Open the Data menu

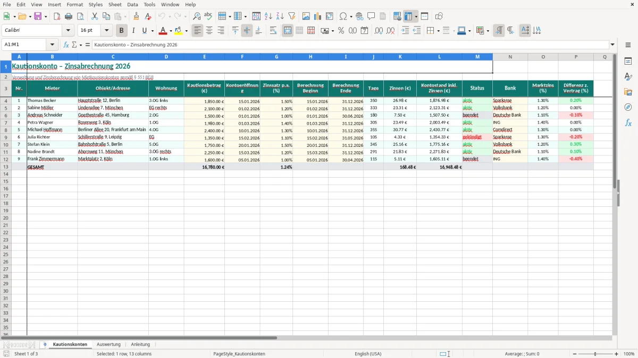132,4
